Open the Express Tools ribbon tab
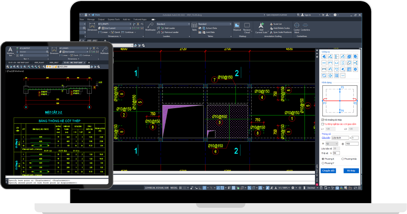The image size is (407, 214). (113, 19)
